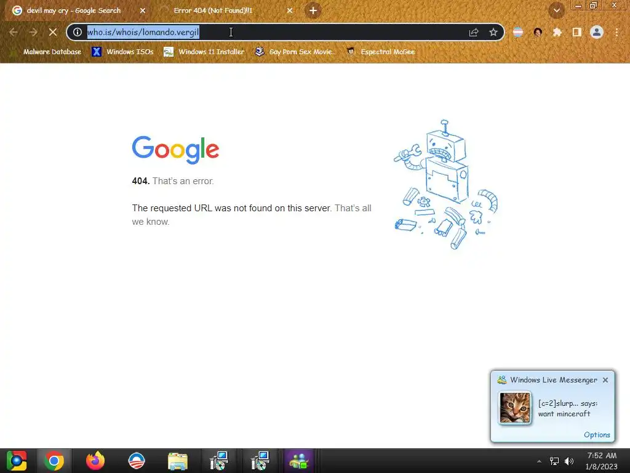Show hidden system tray icons
The height and width of the screenshot is (473, 630).
click(x=539, y=461)
